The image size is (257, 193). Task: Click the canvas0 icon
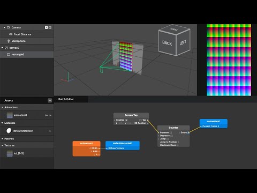(x=6, y=48)
